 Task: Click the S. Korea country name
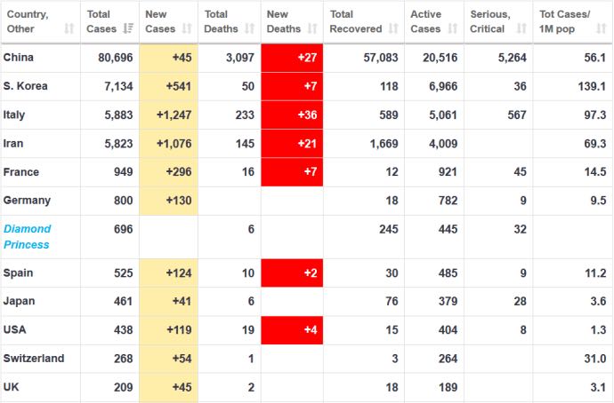(26, 86)
